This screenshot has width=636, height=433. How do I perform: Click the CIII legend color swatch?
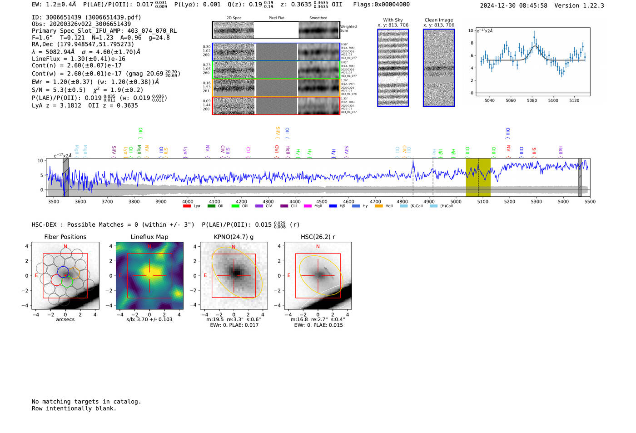pyautogui.click(x=284, y=206)
